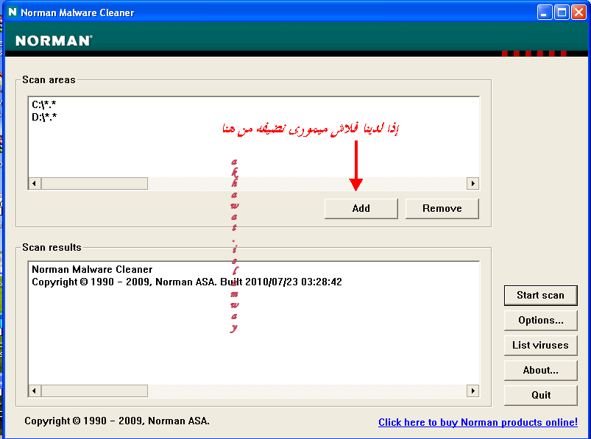Select the D:\*.* scan area entry
This screenshot has height=439, width=591.
pos(44,117)
